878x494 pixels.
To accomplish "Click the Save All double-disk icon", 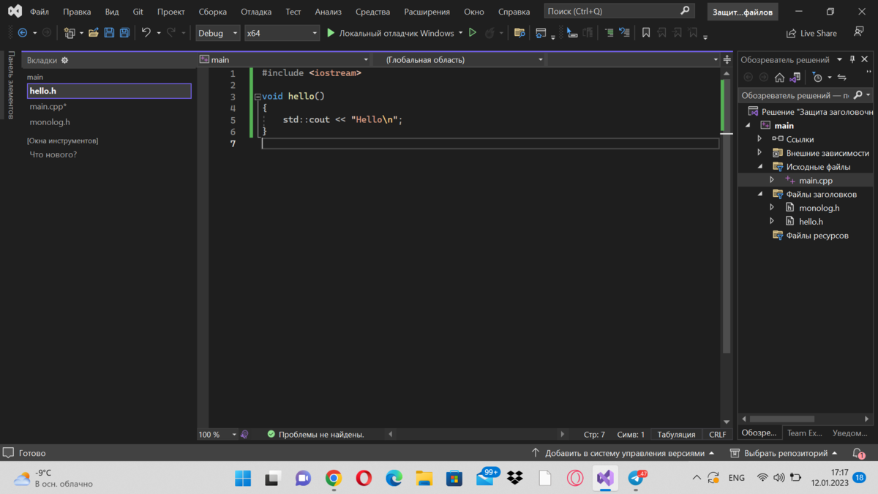I will pyautogui.click(x=124, y=33).
